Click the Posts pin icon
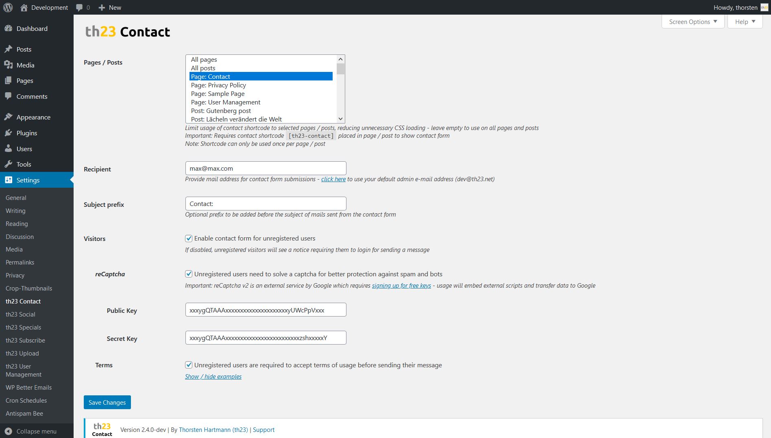Image resolution: width=771 pixels, height=438 pixels. (x=8, y=49)
